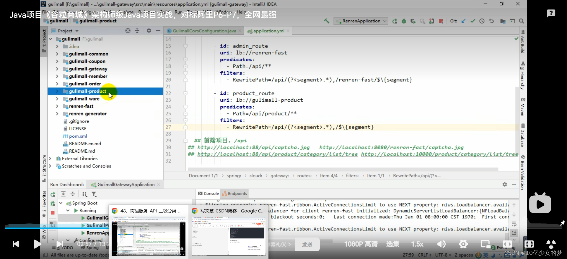Click the locate target icon in Project panel
The height and width of the screenshot is (259, 567).
tap(128, 31)
